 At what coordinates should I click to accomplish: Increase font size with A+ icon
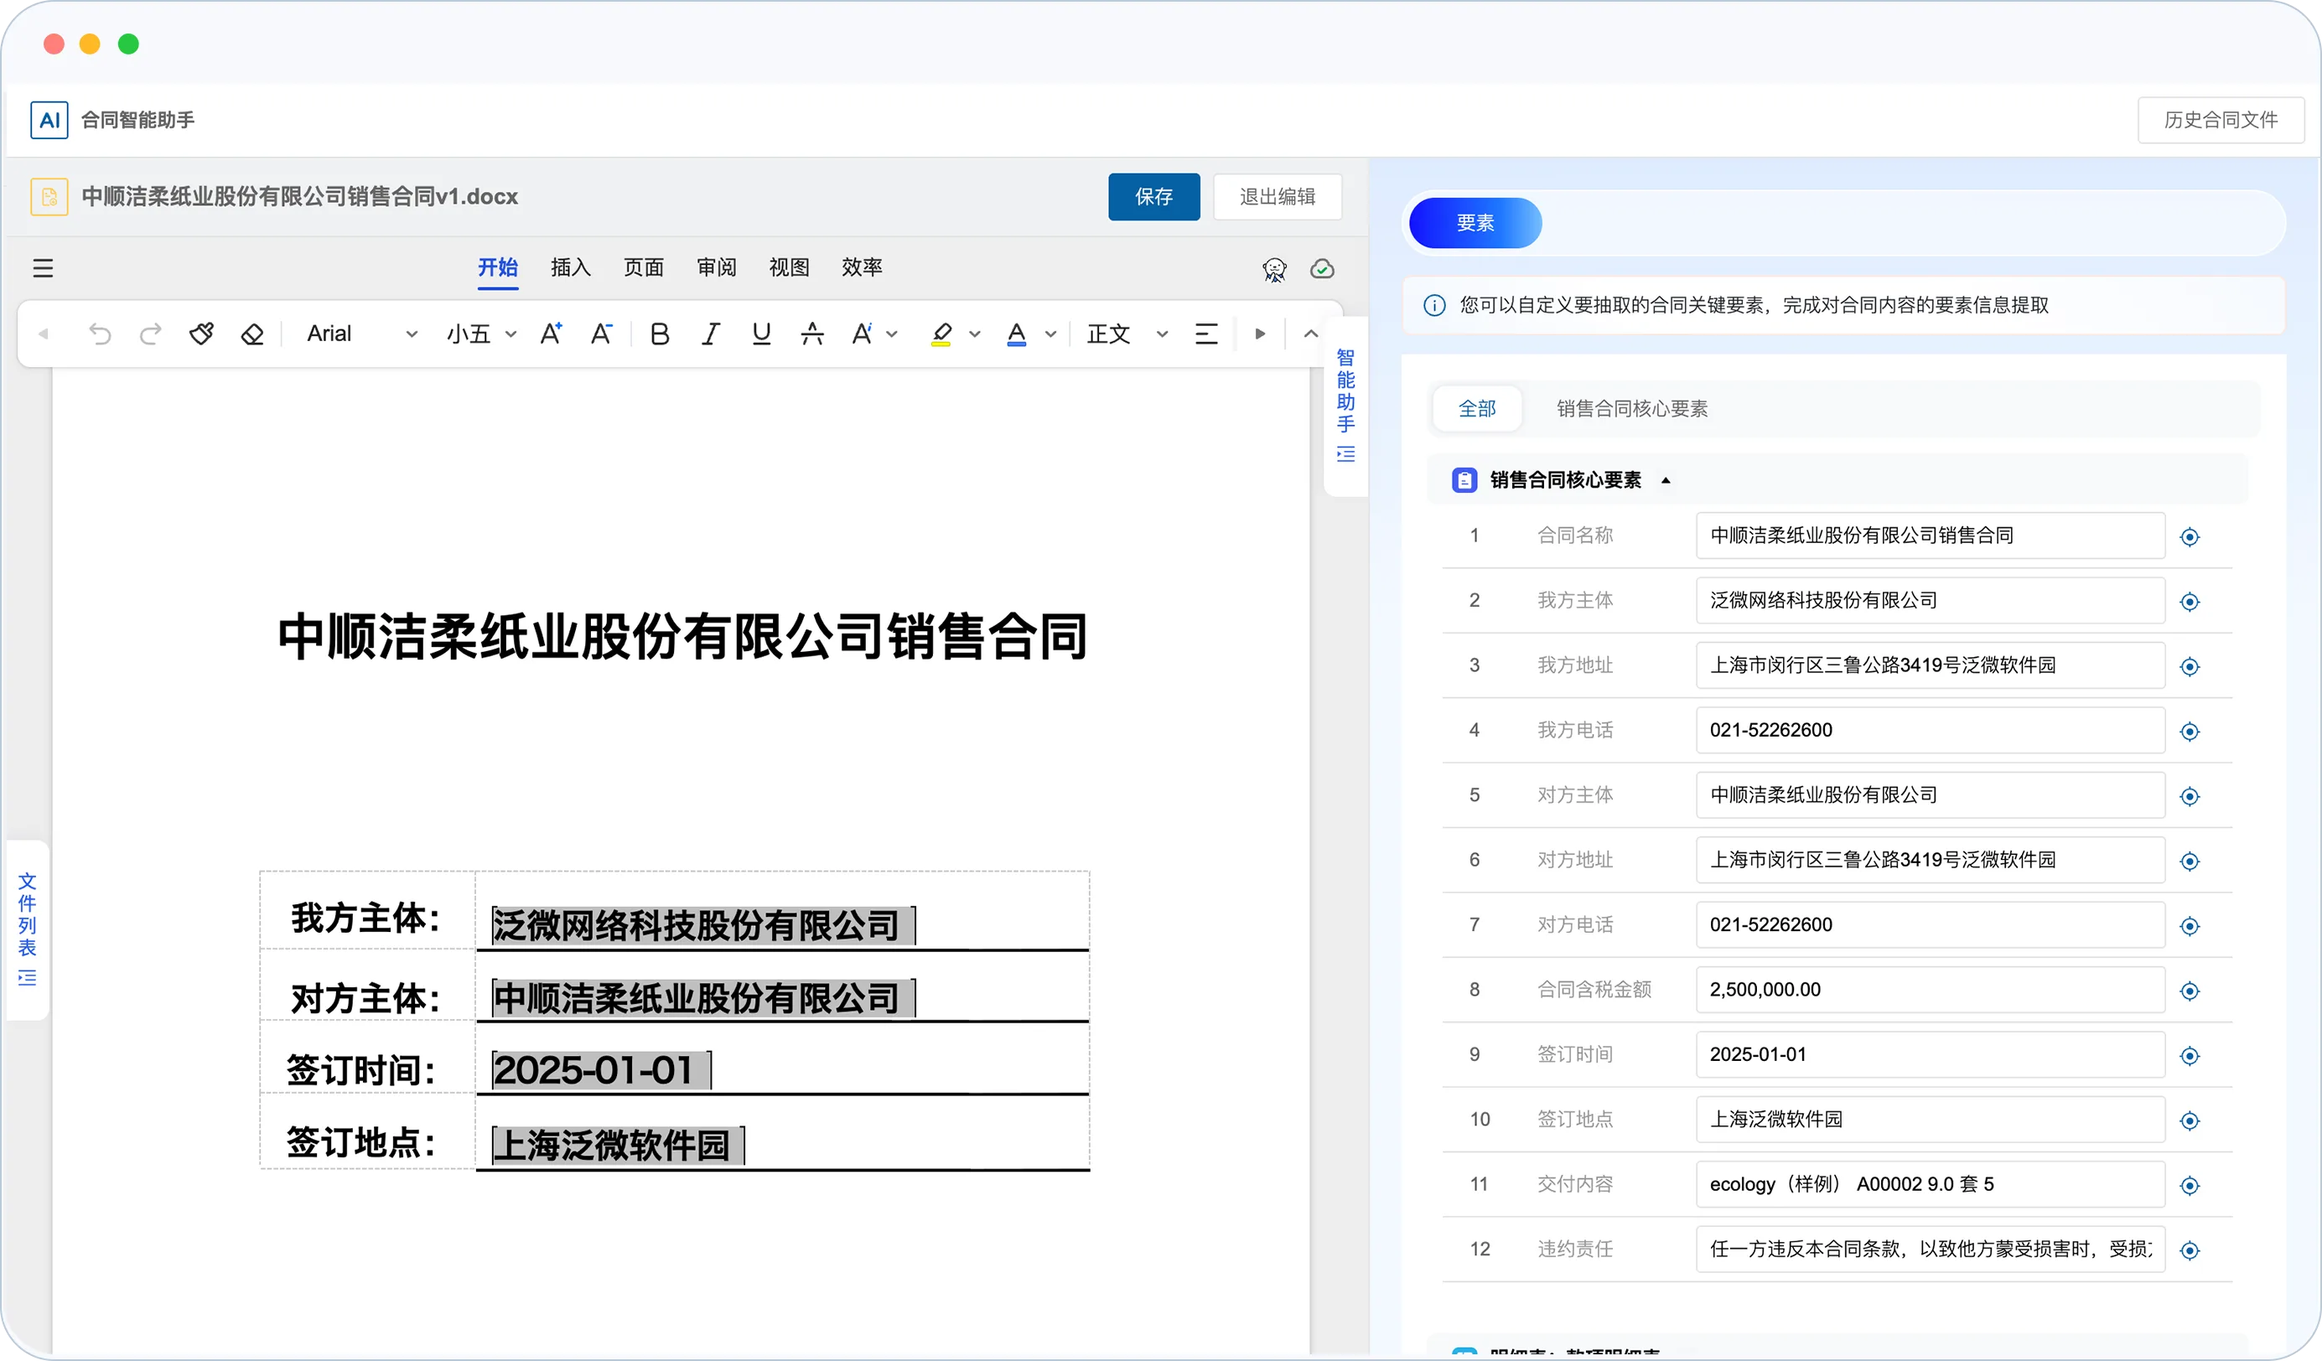pyautogui.click(x=551, y=334)
